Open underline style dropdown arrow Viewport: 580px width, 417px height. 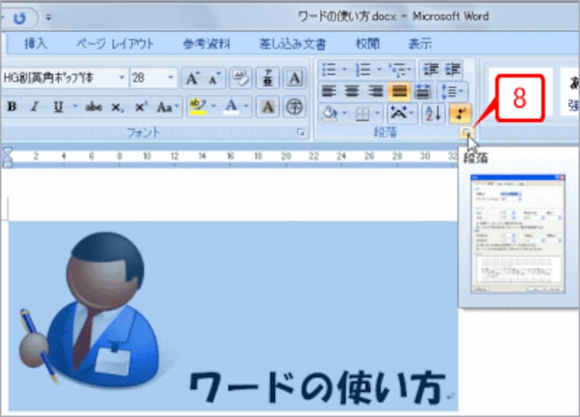(75, 107)
